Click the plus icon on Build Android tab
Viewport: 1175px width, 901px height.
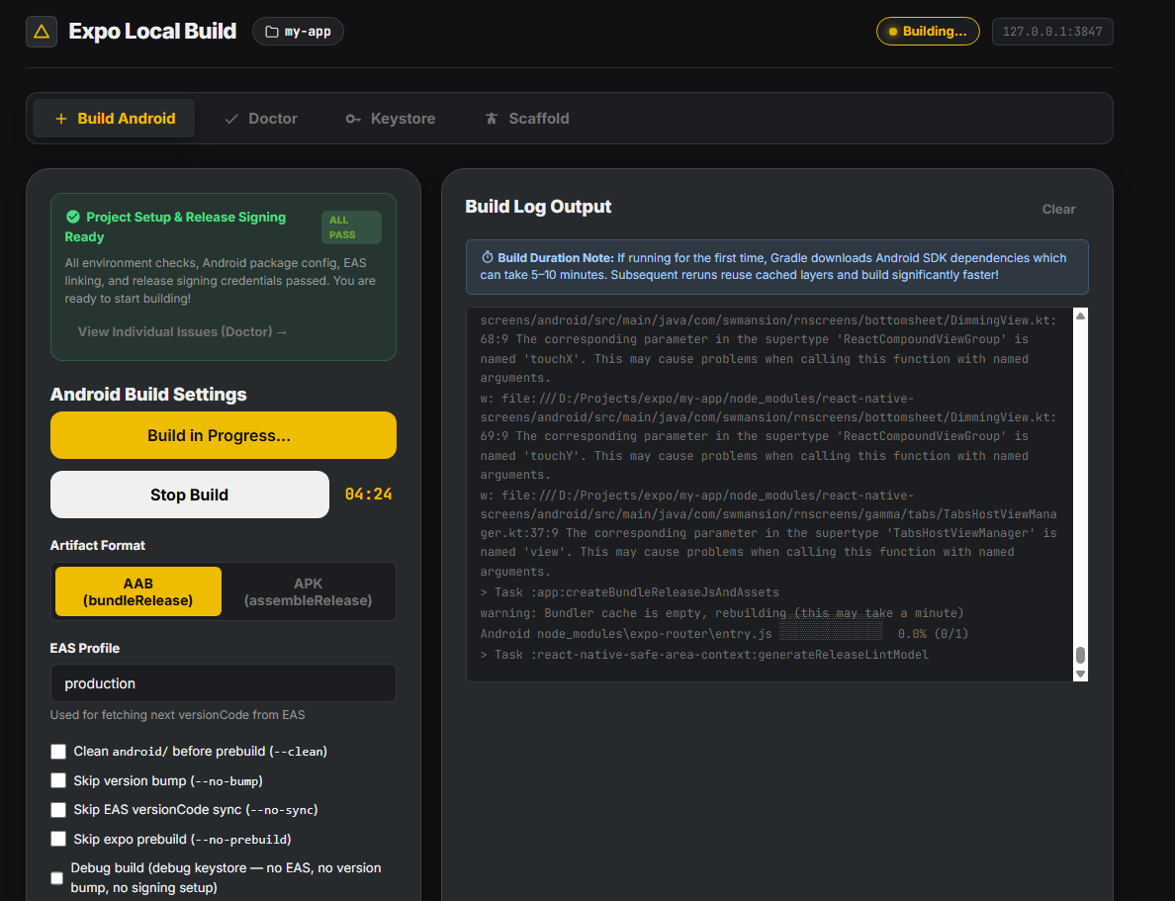[x=61, y=119]
